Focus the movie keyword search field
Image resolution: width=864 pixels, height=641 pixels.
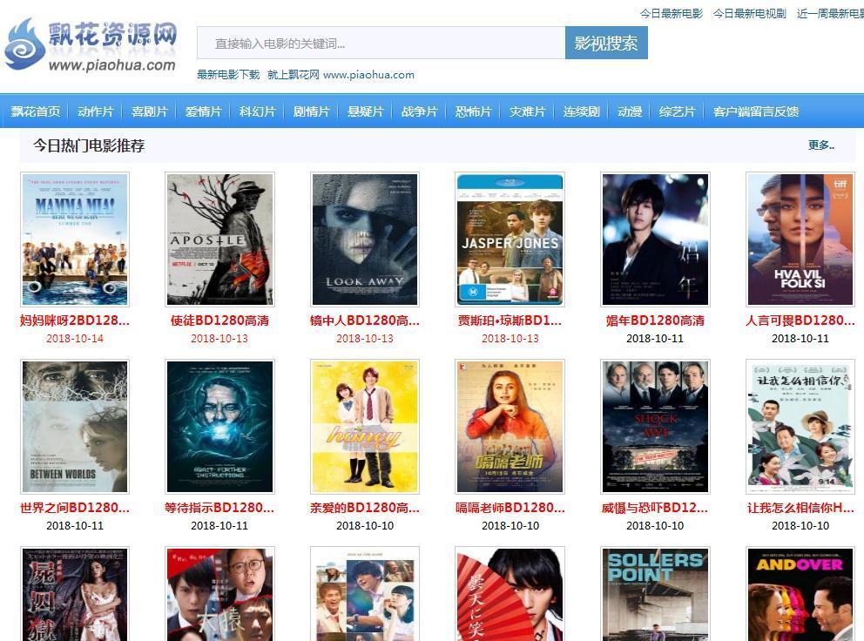point(381,43)
